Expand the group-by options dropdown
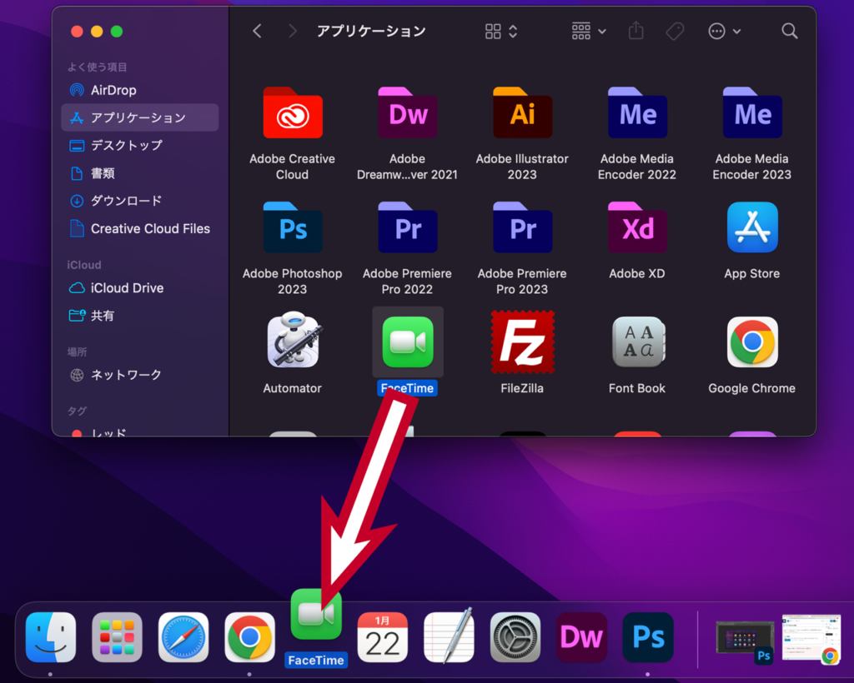This screenshot has height=683, width=854. (x=589, y=32)
